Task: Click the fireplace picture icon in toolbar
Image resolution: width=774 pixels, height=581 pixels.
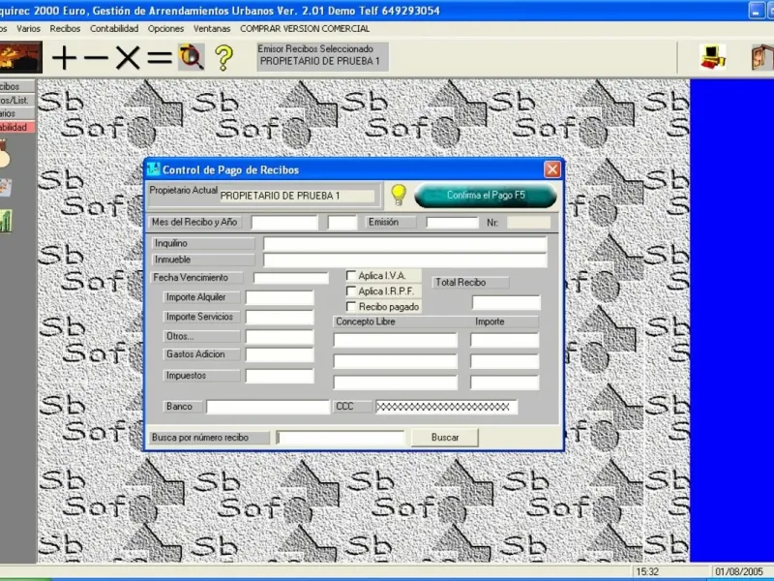Action: [19, 57]
